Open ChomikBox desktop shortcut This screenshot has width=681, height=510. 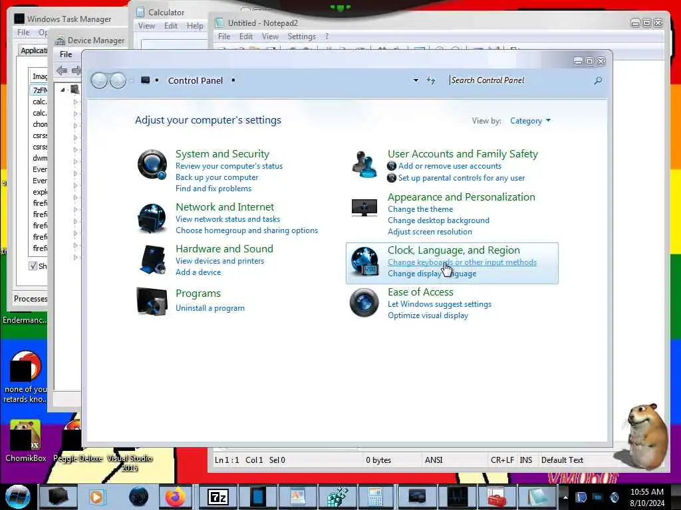(x=26, y=440)
